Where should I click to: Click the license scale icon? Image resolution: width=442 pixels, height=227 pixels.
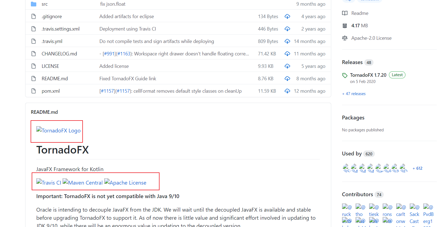(345, 38)
